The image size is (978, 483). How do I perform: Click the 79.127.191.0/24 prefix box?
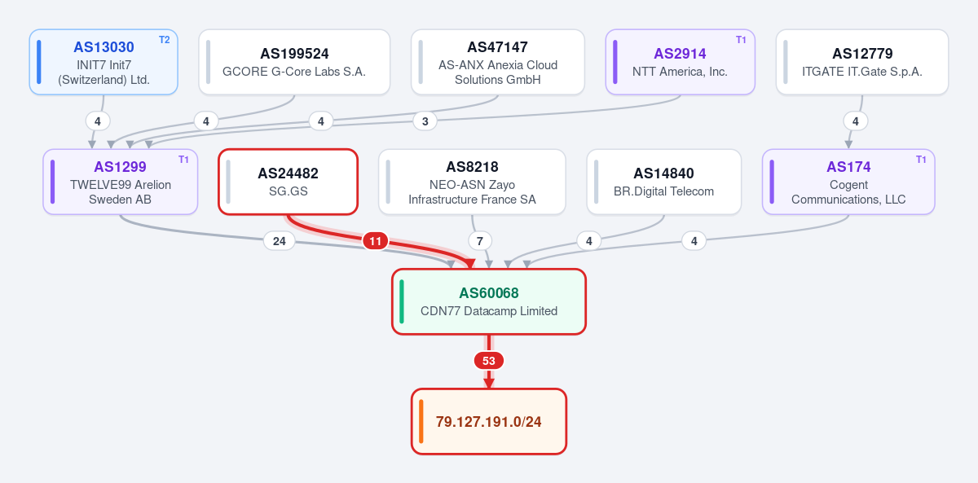point(489,421)
